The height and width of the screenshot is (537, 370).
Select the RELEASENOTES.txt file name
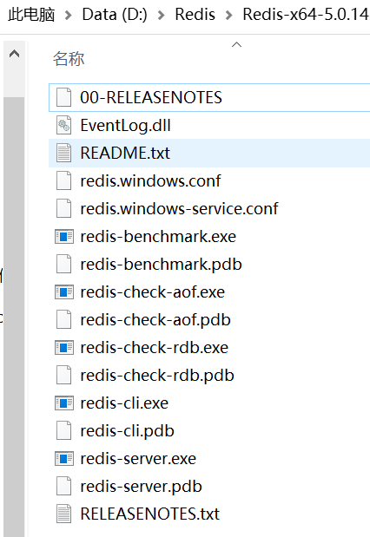[x=150, y=514]
